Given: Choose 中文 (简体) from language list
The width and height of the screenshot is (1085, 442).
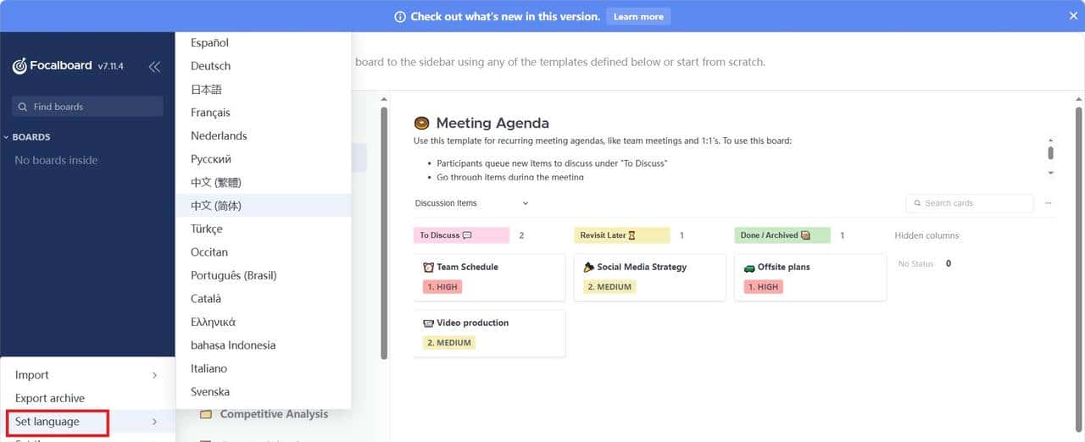Looking at the screenshot, I should click(216, 206).
